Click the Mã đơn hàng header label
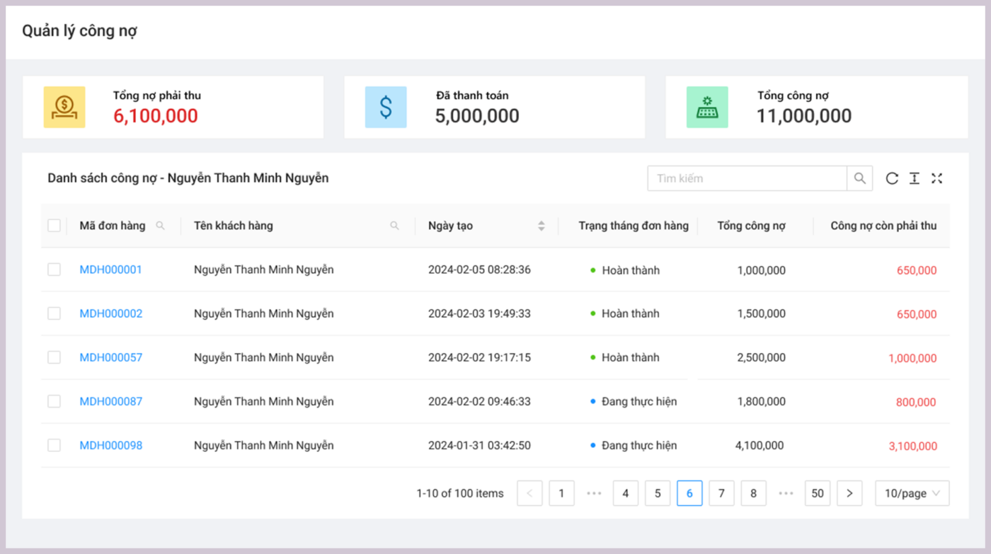The width and height of the screenshot is (991, 554). tap(113, 226)
